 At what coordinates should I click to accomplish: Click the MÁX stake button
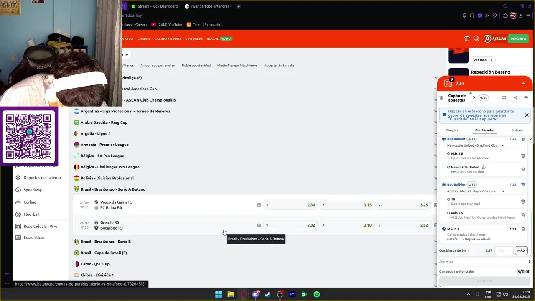[521, 250]
